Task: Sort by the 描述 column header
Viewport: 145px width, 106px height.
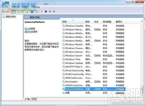Action: point(89,22)
